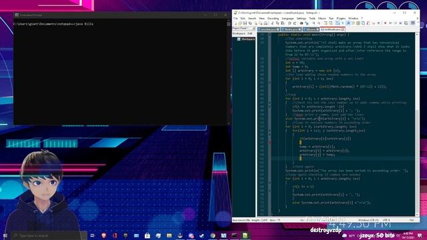Click the Command Prompt taskbar icon
The height and width of the screenshot is (240, 427).
pos(234,235)
